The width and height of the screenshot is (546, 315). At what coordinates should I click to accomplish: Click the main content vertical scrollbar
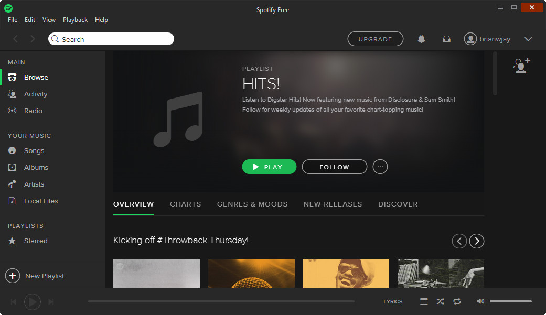495,73
